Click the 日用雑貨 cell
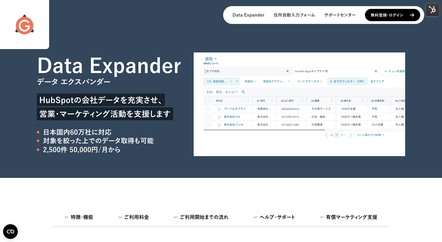The width and height of the screenshot is (442, 242). point(316,125)
